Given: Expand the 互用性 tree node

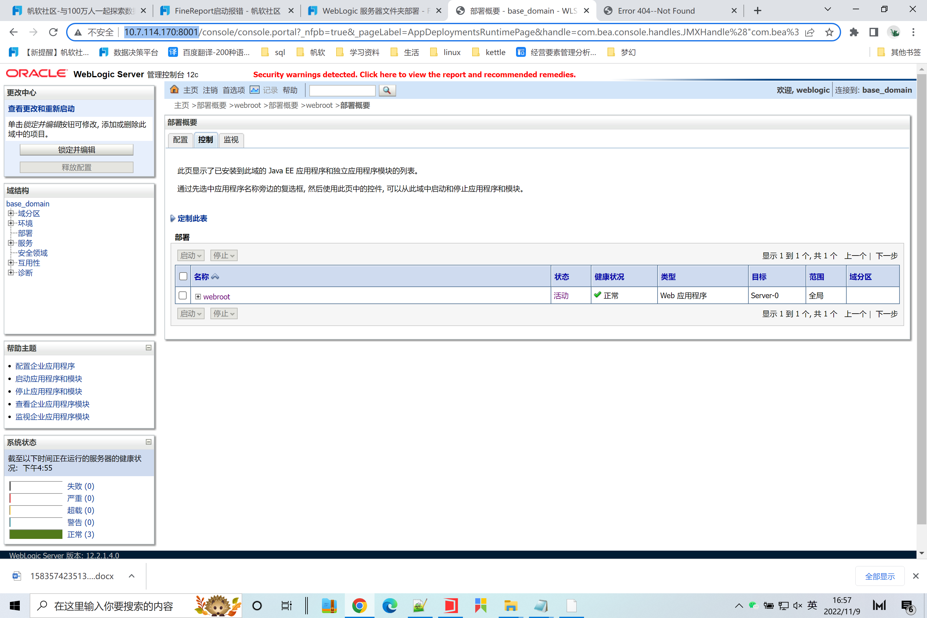Looking at the screenshot, I should tap(11, 262).
